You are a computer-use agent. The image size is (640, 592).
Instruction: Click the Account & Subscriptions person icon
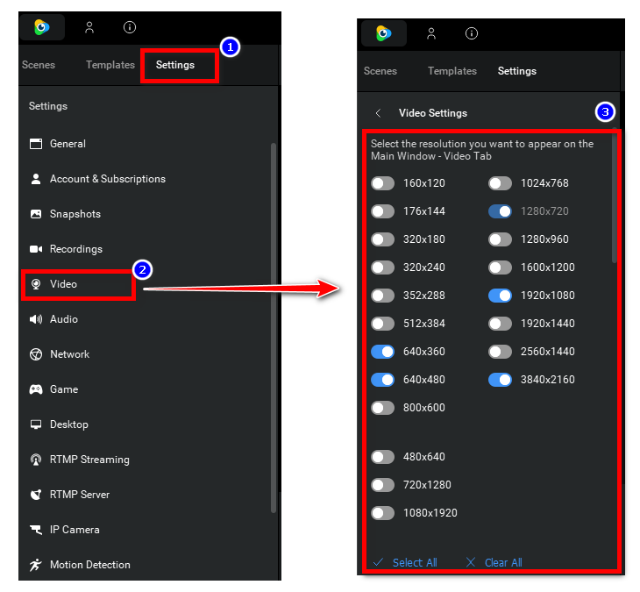[x=36, y=179]
